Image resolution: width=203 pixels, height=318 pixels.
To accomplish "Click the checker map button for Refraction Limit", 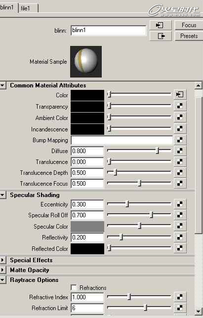I will [x=180, y=308].
